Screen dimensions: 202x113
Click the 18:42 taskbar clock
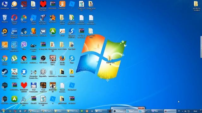click(195, 111)
